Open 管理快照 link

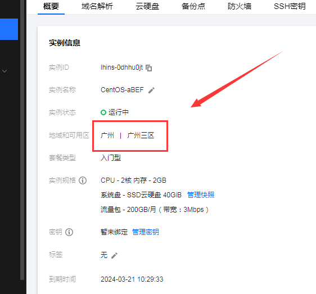201,195
